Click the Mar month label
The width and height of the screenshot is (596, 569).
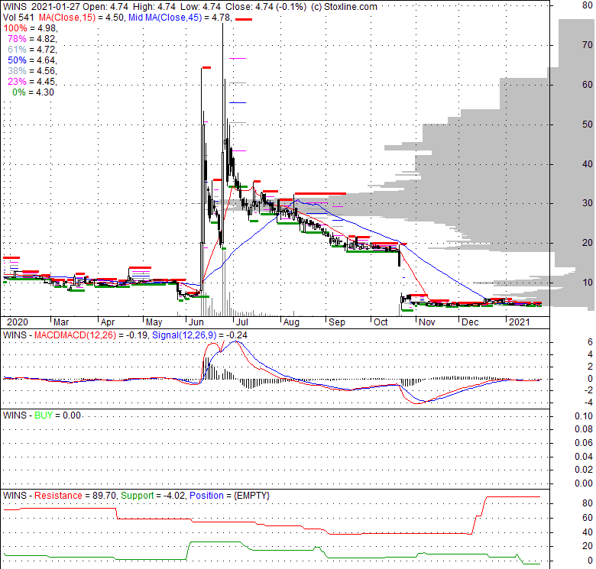61,322
